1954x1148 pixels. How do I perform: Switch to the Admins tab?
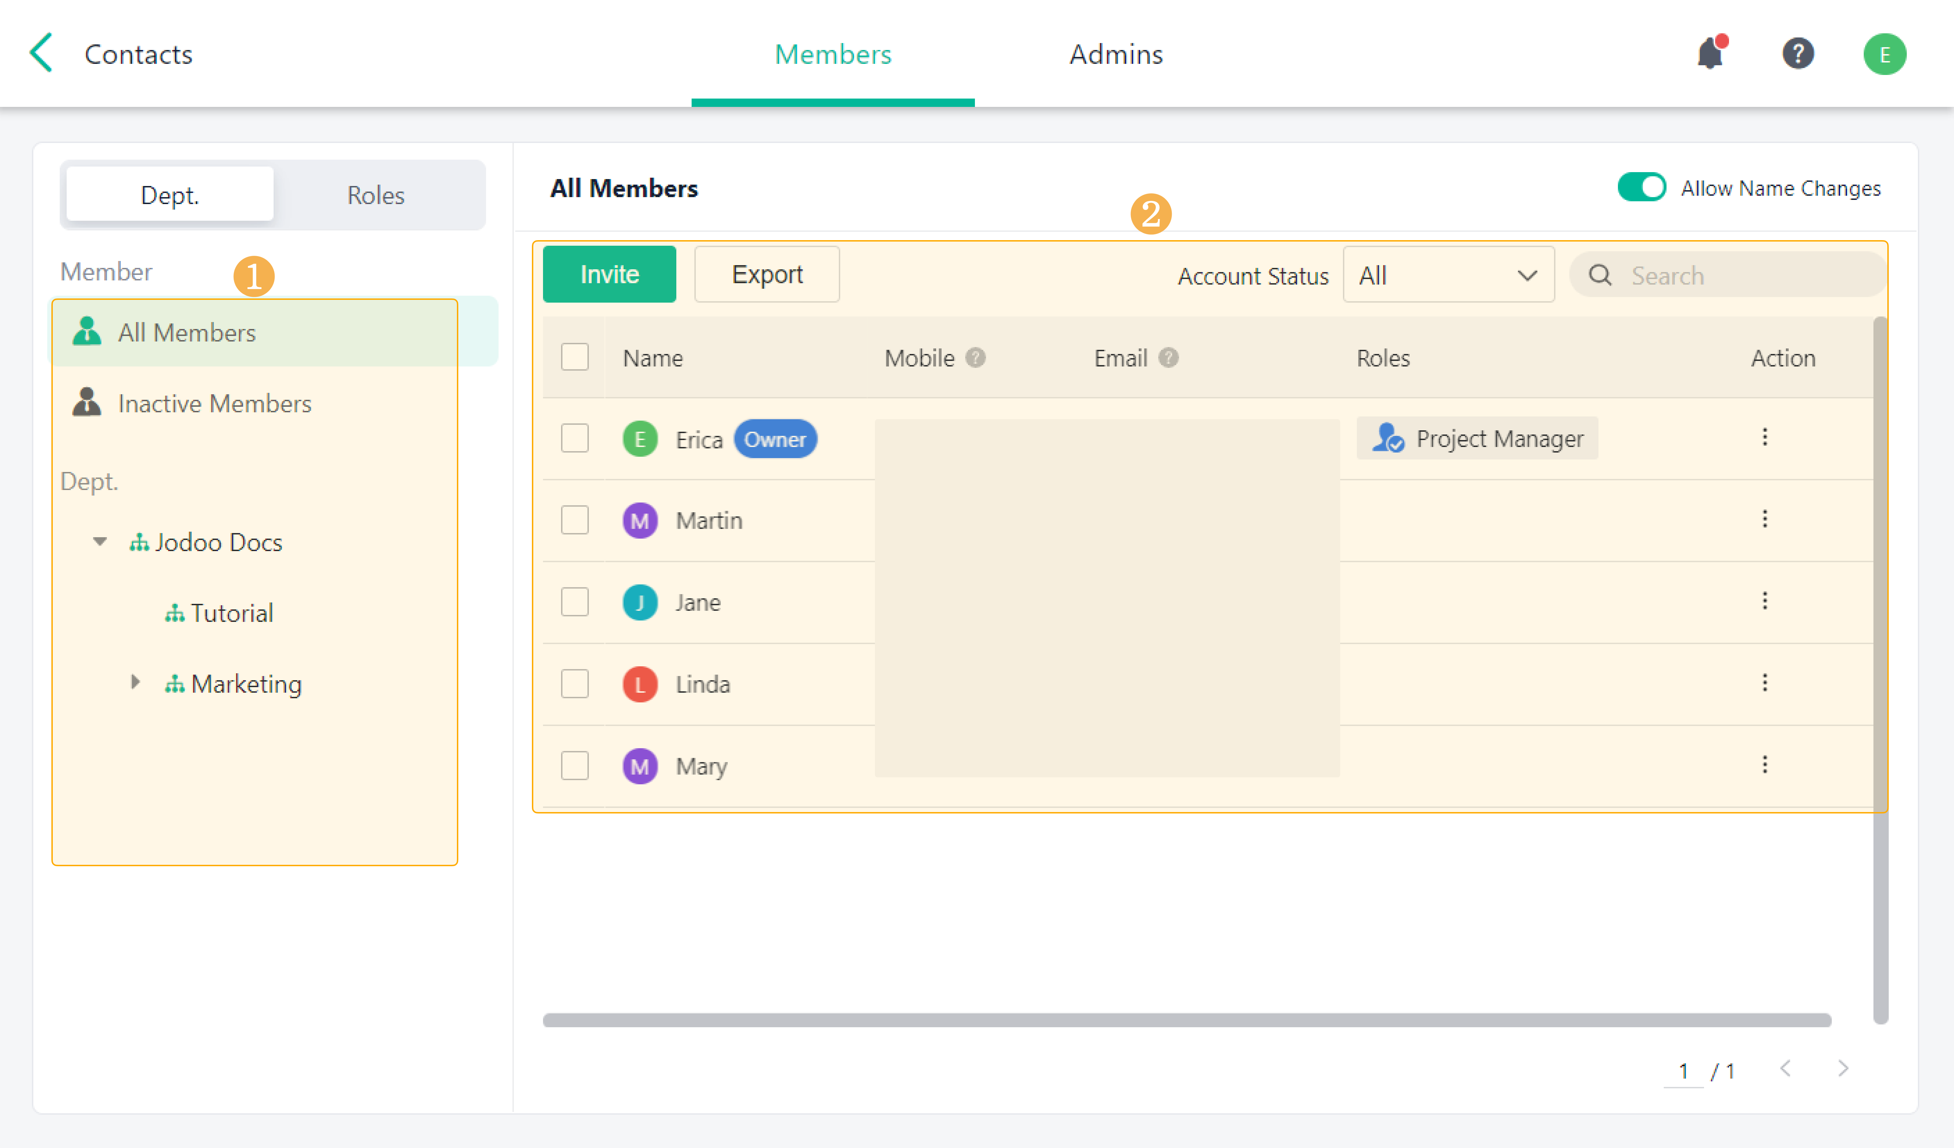coord(1115,54)
